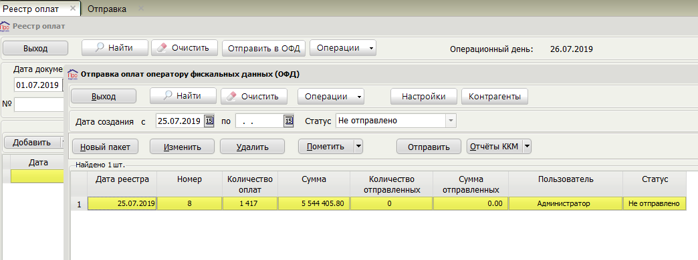Expand the Статус combo box
The height and width of the screenshot is (260, 698).
(451, 121)
